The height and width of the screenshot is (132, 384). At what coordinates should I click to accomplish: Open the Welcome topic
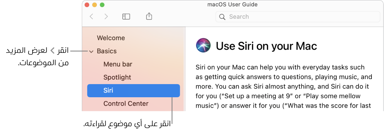tap(111, 38)
